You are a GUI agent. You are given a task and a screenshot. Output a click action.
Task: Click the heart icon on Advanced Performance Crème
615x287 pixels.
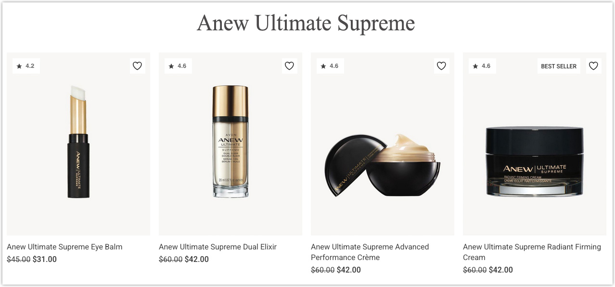coord(441,65)
